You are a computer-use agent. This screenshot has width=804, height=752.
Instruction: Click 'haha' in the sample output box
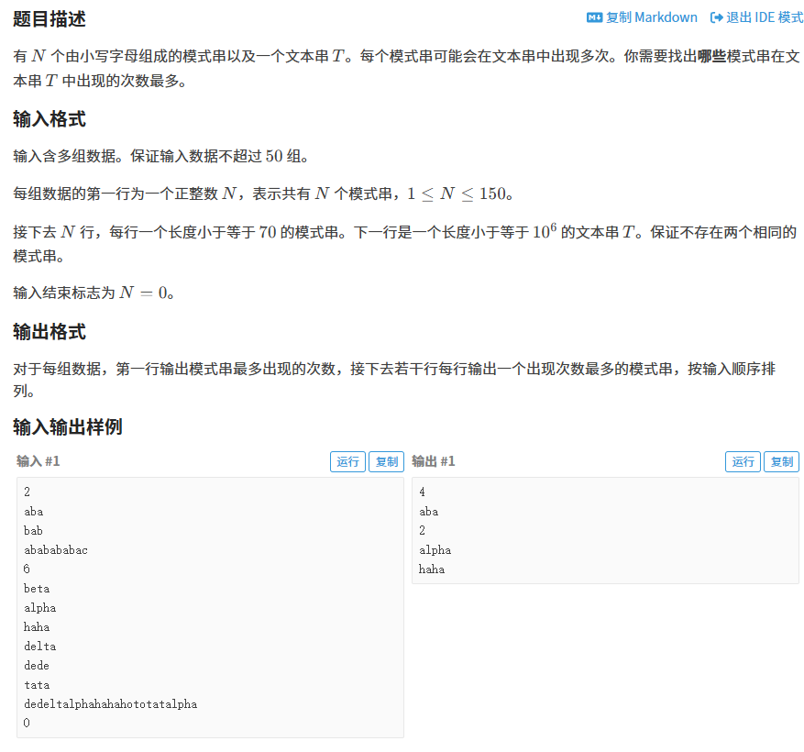point(432,569)
